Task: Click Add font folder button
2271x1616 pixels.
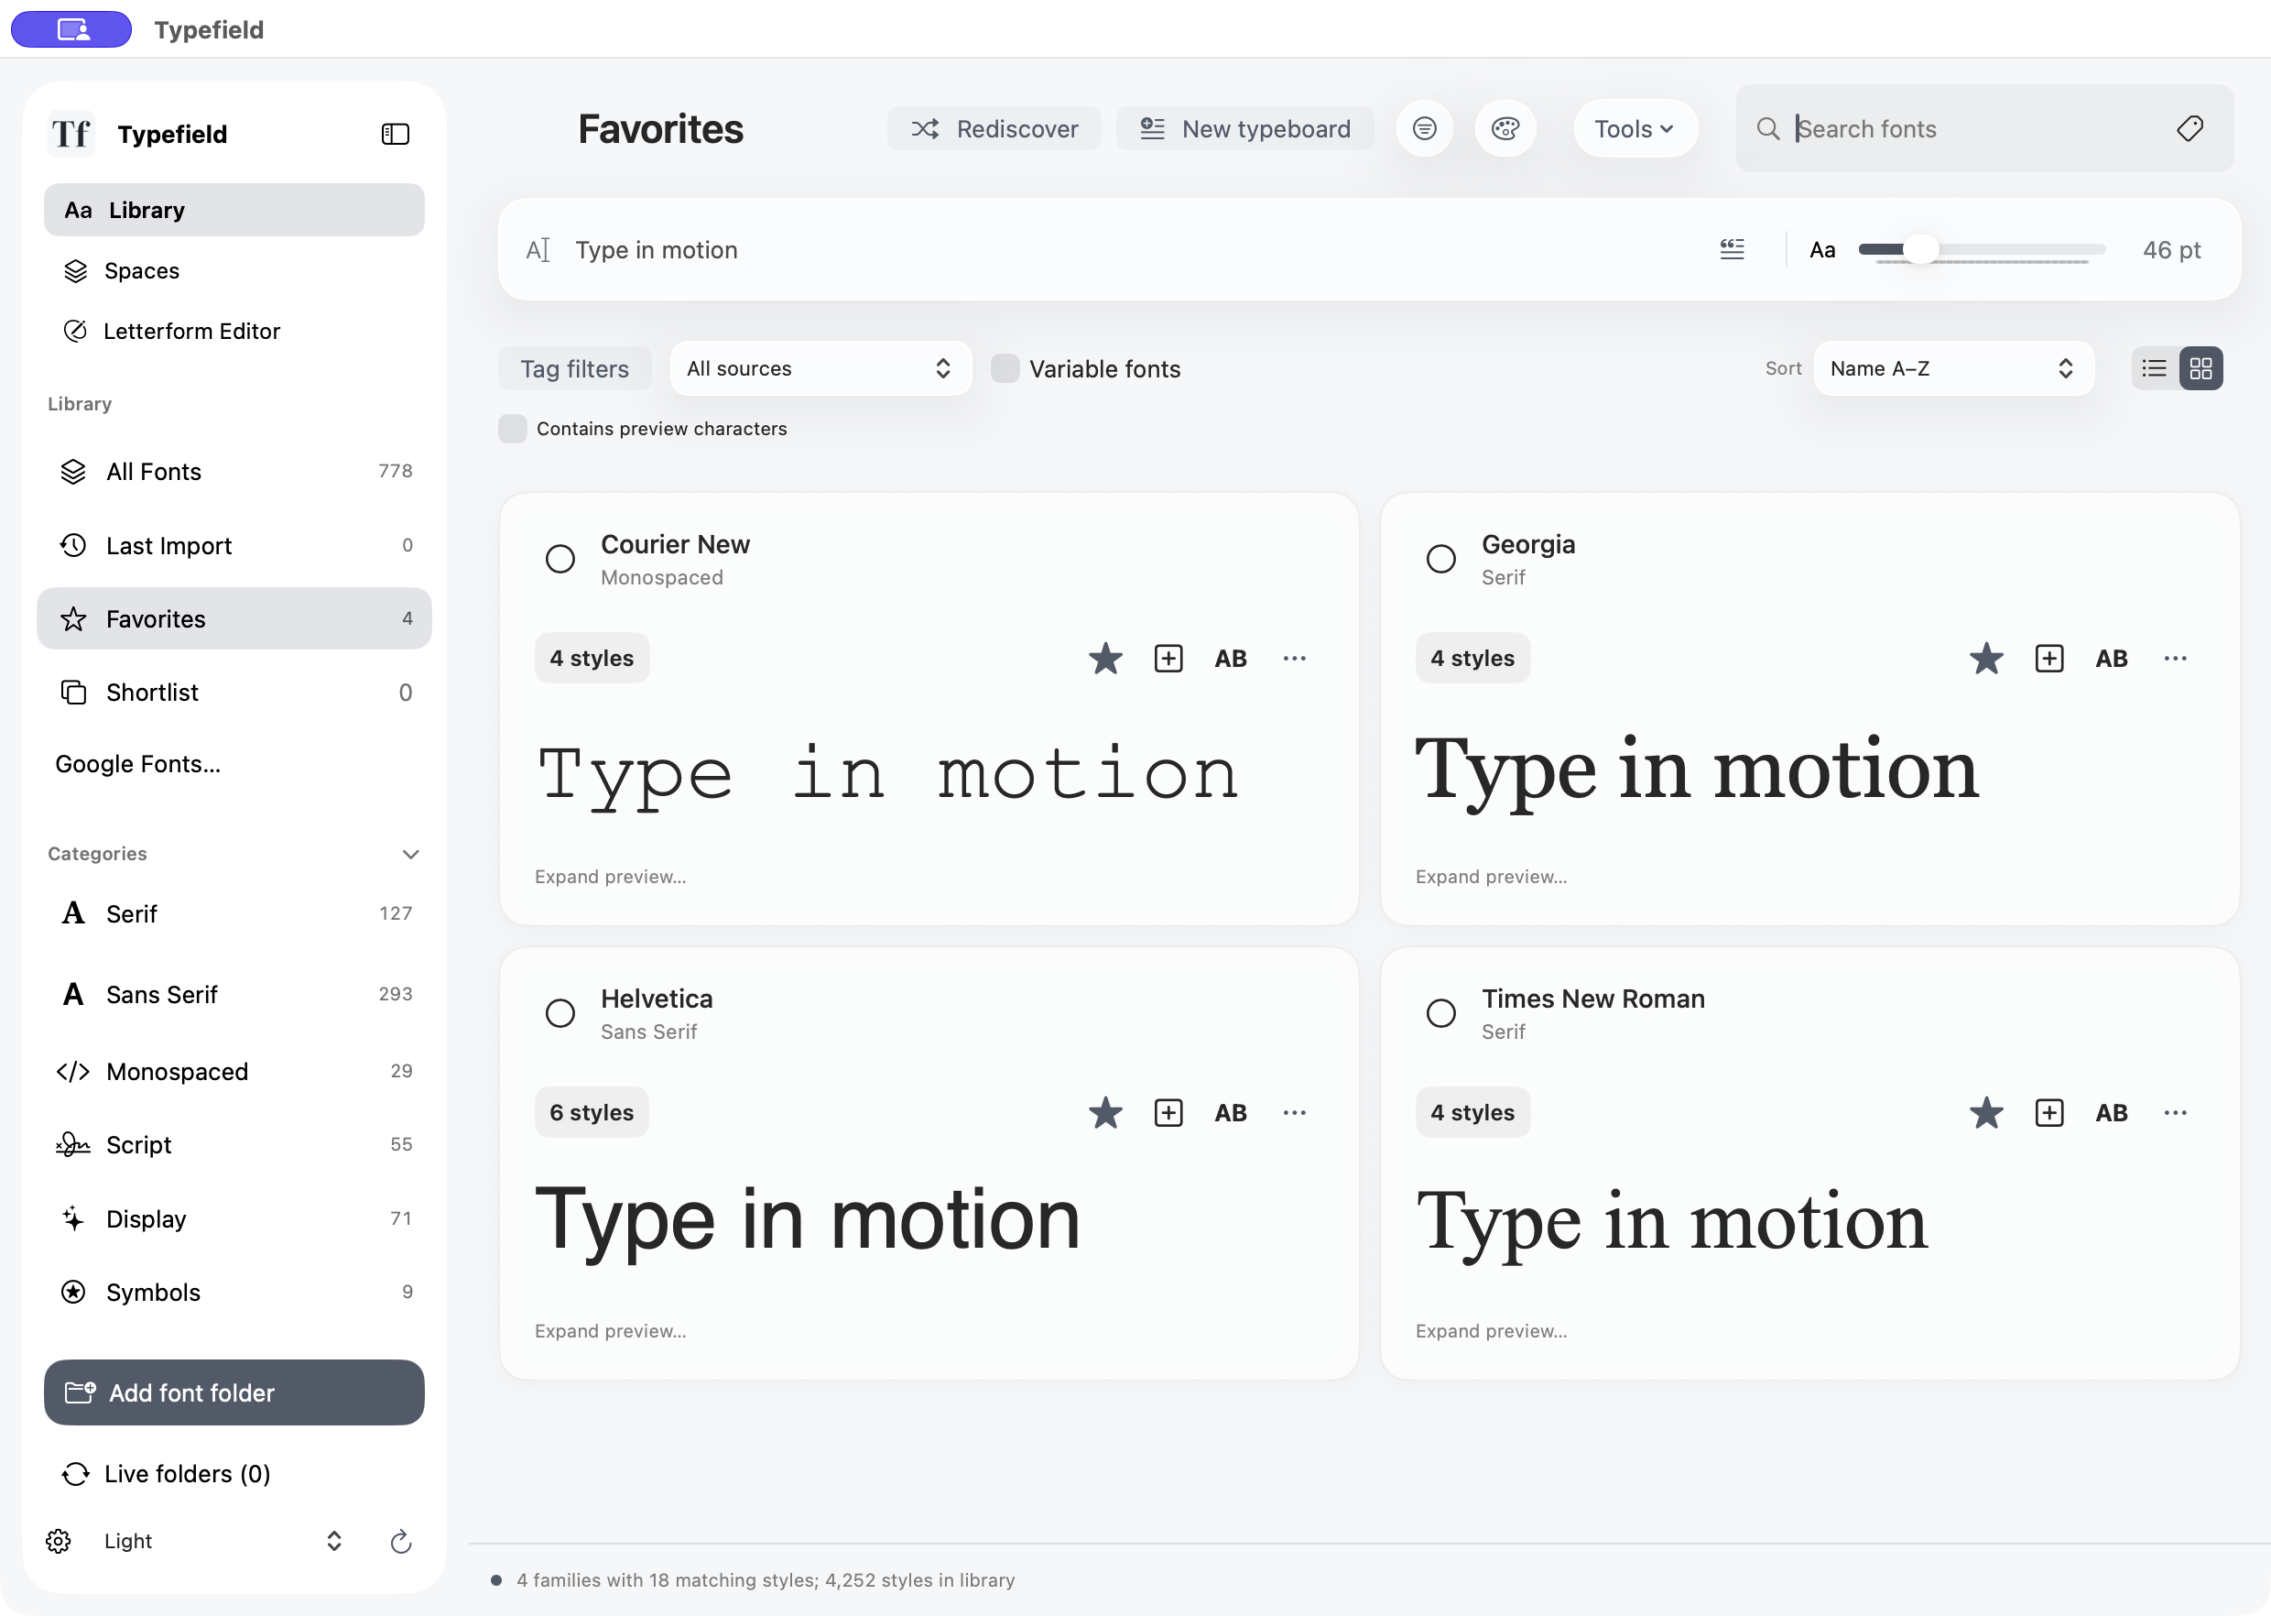Action: (x=234, y=1393)
